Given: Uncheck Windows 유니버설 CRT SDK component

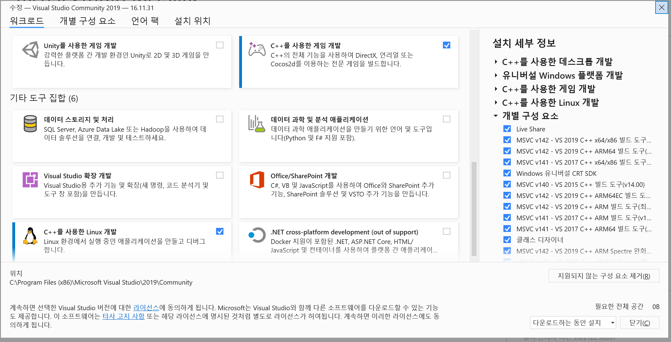Looking at the screenshot, I should tap(507, 173).
